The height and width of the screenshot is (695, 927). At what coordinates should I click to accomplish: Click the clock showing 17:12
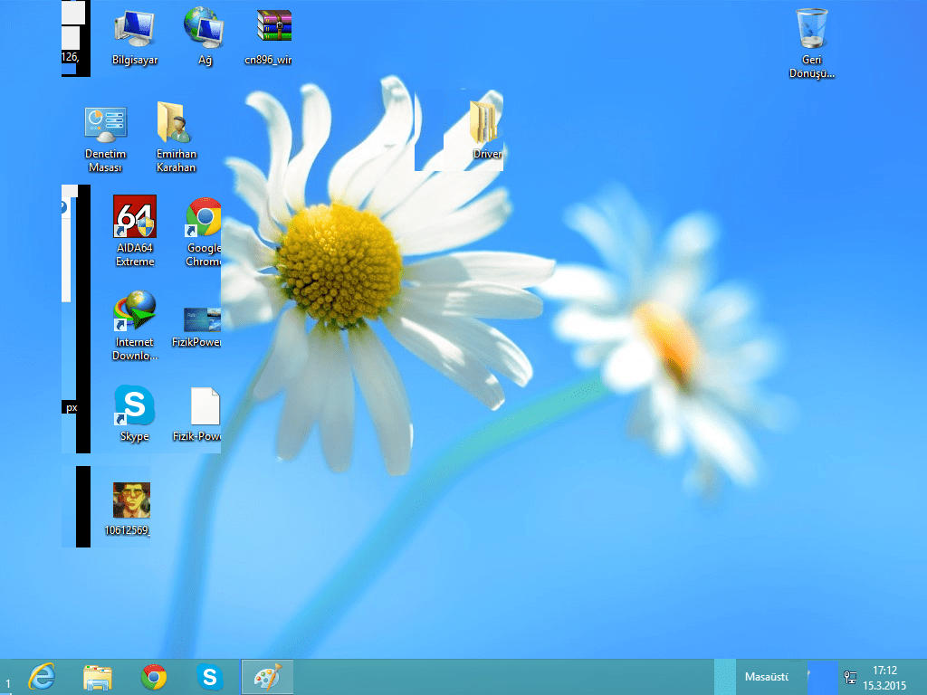pos(884,671)
